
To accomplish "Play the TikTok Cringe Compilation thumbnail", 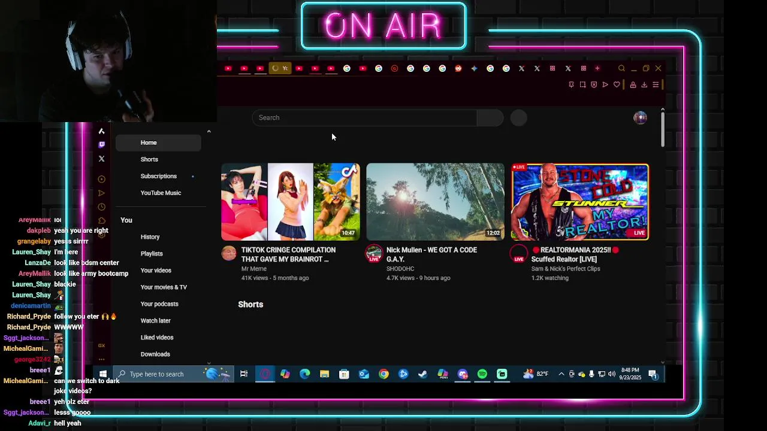I will (x=291, y=202).
